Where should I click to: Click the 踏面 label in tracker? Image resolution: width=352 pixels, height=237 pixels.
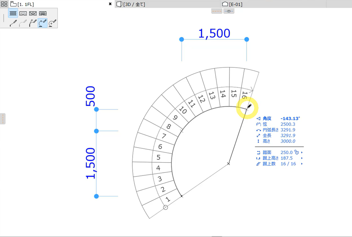(x=267, y=153)
